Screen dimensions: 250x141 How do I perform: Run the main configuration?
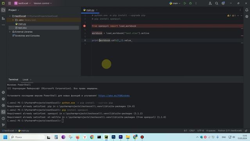pos(185,3)
